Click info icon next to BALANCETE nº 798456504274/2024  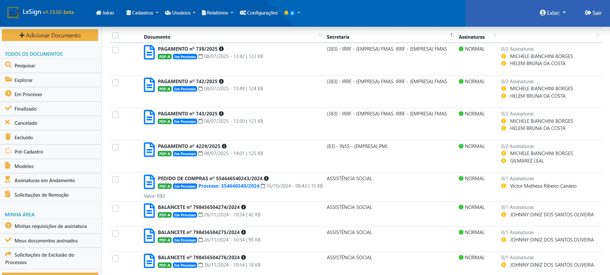point(244,207)
